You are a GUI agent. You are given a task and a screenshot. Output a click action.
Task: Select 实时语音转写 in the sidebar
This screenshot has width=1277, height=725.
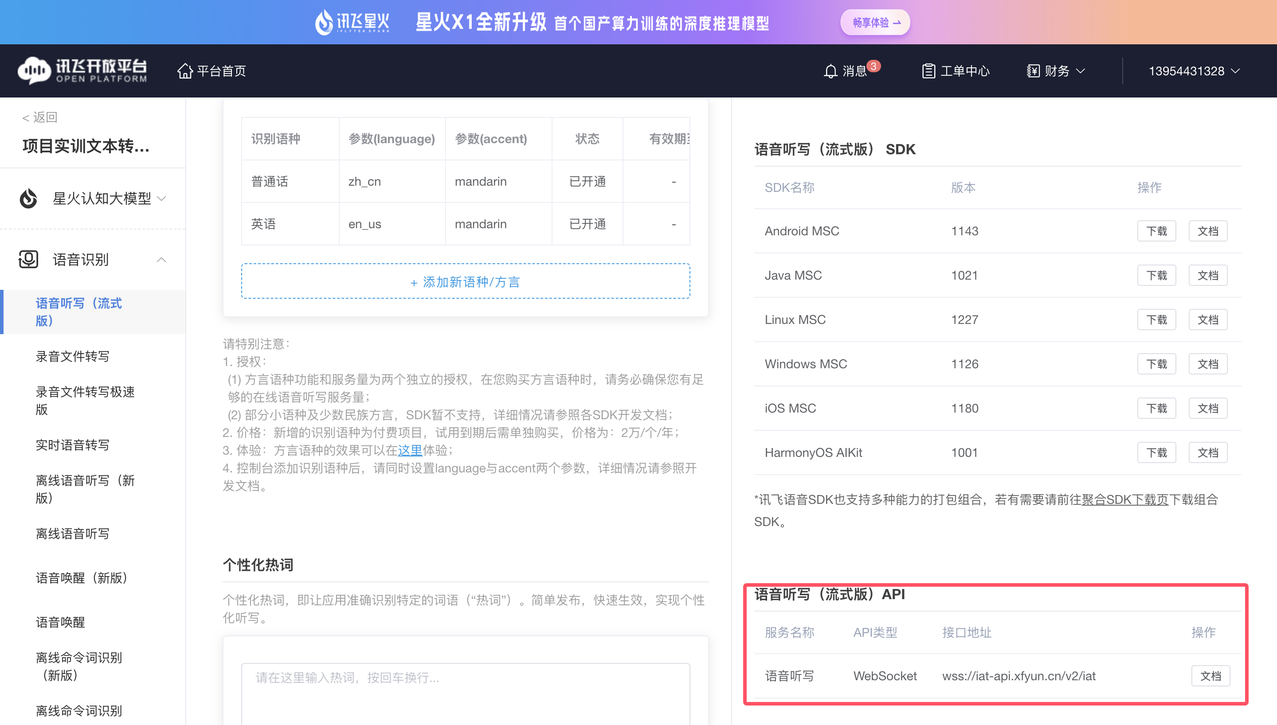(x=73, y=444)
